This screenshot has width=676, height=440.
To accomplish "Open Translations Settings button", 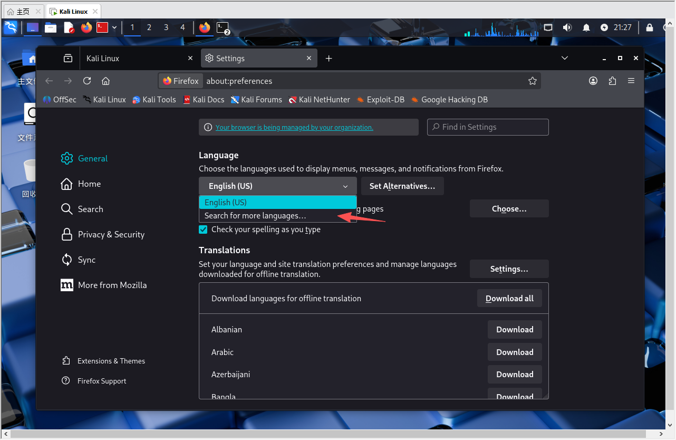I will click(x=509, y=269).
